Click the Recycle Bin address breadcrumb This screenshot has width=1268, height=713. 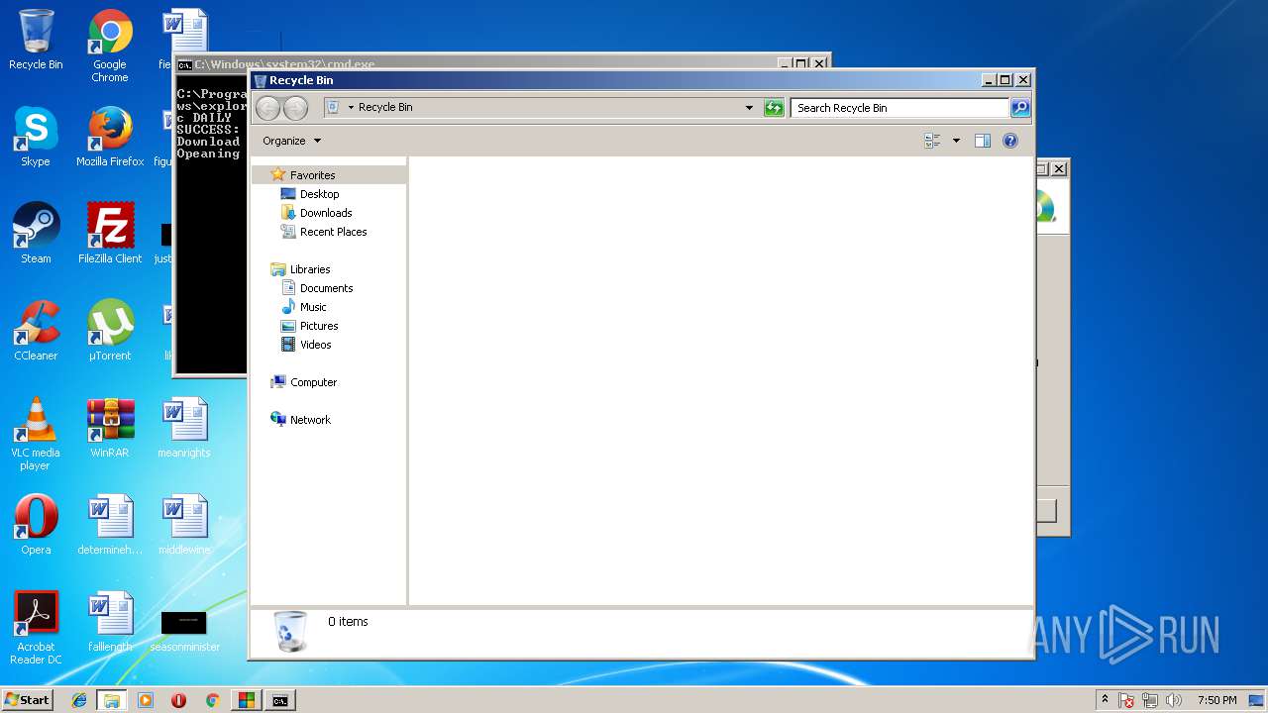pyautogui.click(x=385, y=107)
